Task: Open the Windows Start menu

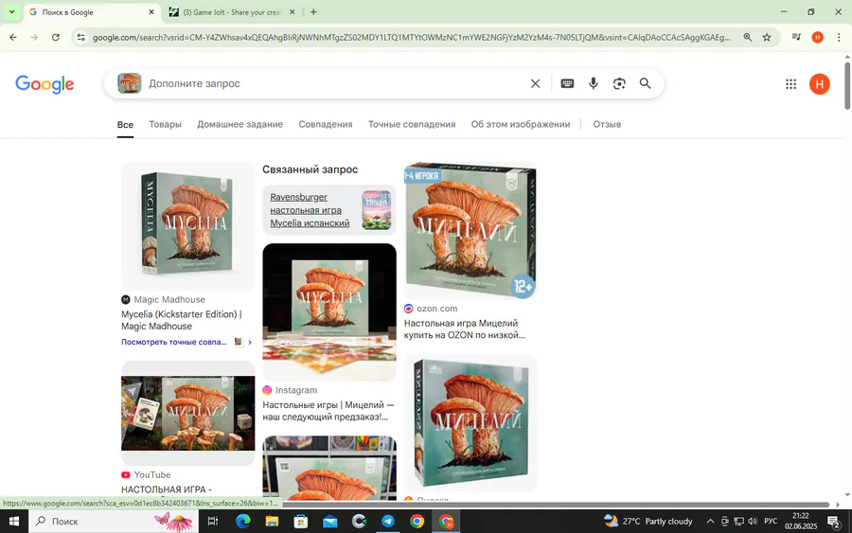Action: coord(14,521)
